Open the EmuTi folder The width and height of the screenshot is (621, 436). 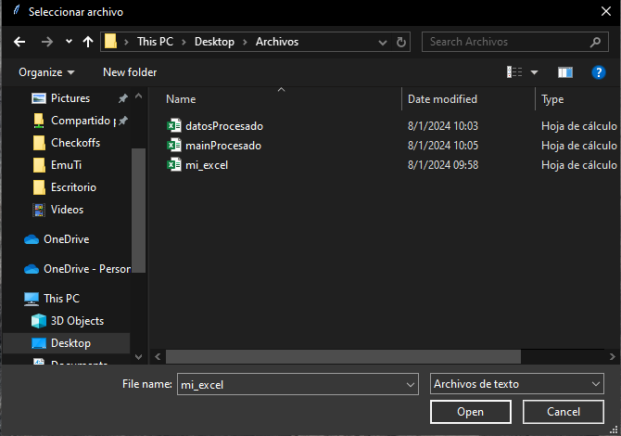[66, 165]
